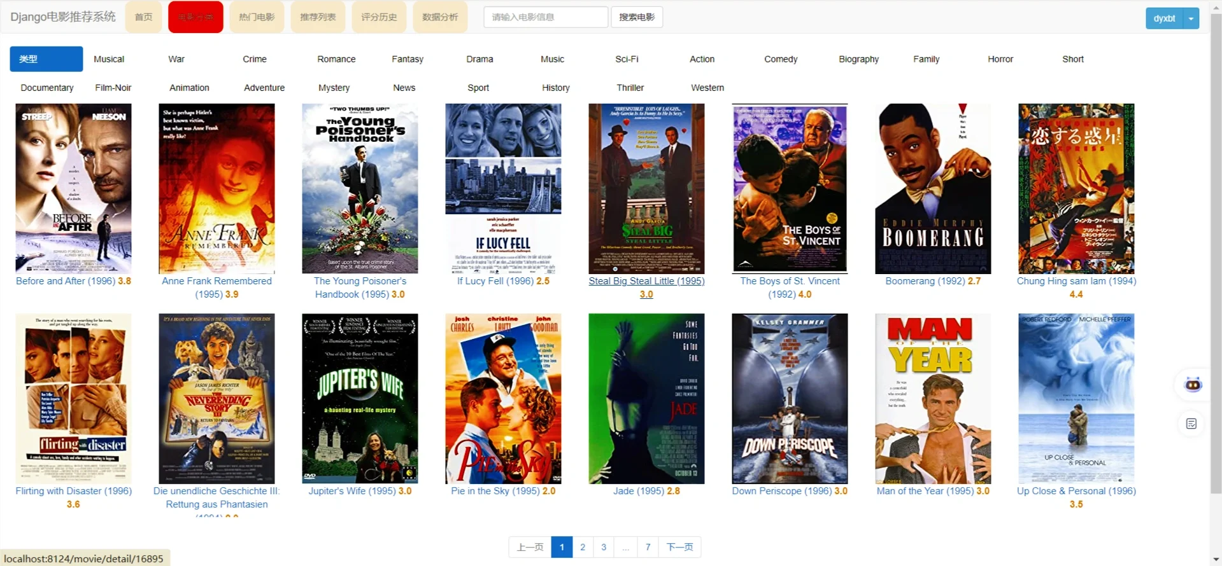
Task: Focus the movie search input field
Action: [x=546, y=17]
